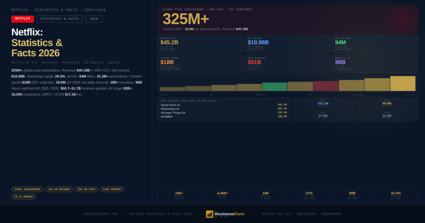Viewport: 425px width, 223px height.
Task: Click the 4,400+ original titles stat
Action: click(222, 196)
